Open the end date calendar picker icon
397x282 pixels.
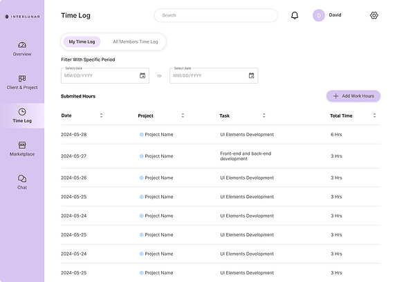click(252, 75)
